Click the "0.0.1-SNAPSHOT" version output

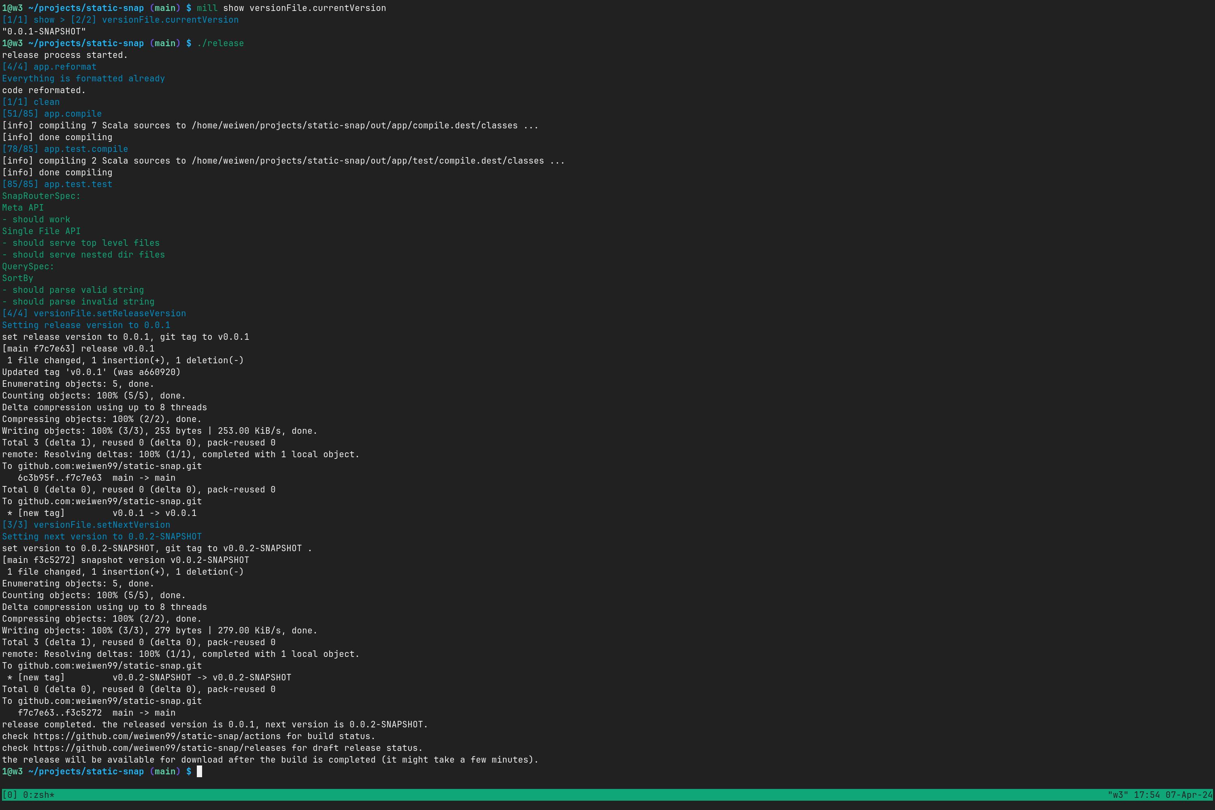pyautogui.click(x=44, y=32)
